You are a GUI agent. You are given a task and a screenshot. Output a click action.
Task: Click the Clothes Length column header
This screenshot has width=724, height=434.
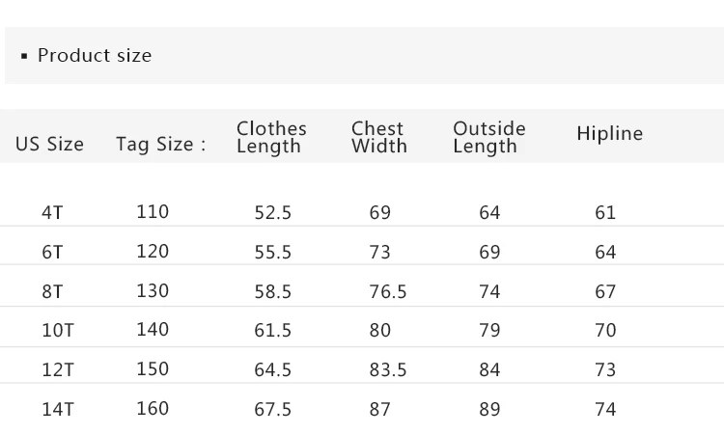tap(271, 137)
